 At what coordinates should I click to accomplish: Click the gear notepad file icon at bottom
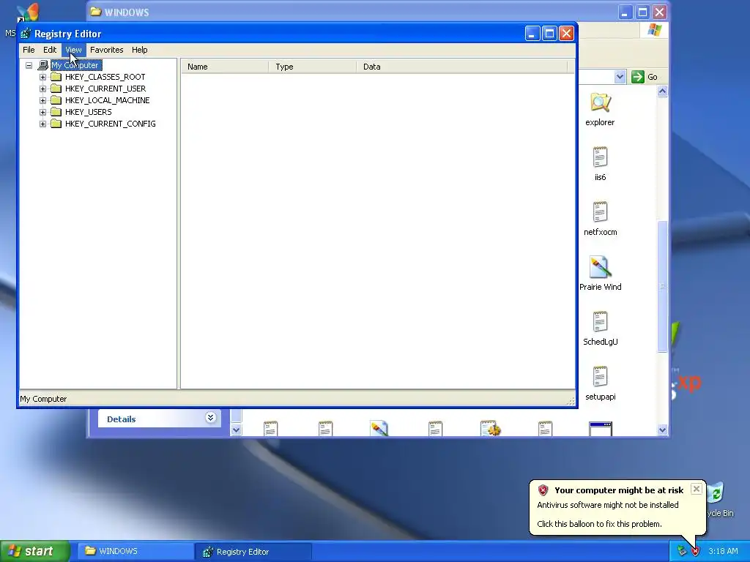(490, 428)
